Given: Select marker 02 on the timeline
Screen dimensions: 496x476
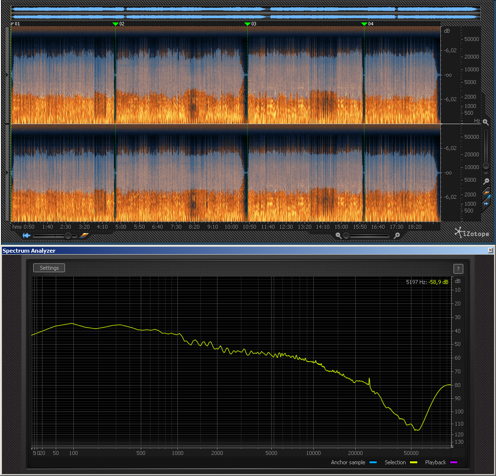Looking at the screenshot, I should click(x=116, y=24).
